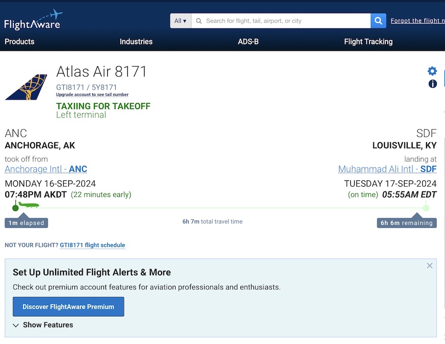Open flight settings gear icon
This screenshot has height=344, width=445.
click(432, 71)
